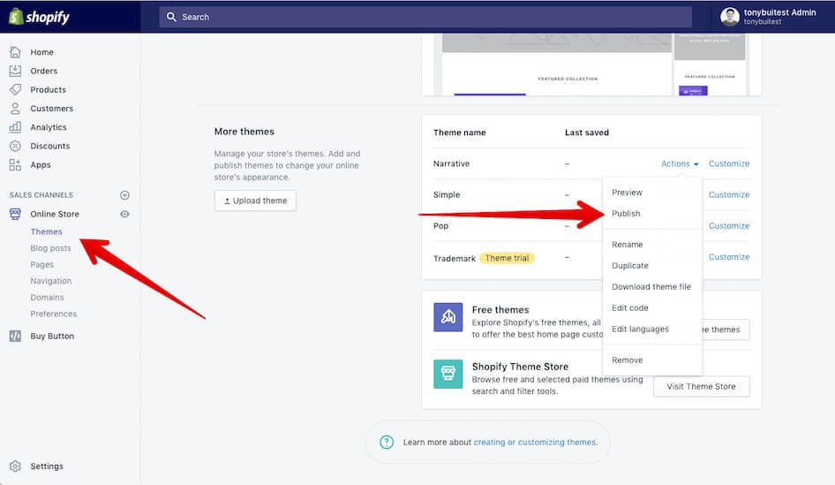Click the current theme preview thumbnail
Screen dimensions: 835x485
pyautogui.click(x=591, y=65)
